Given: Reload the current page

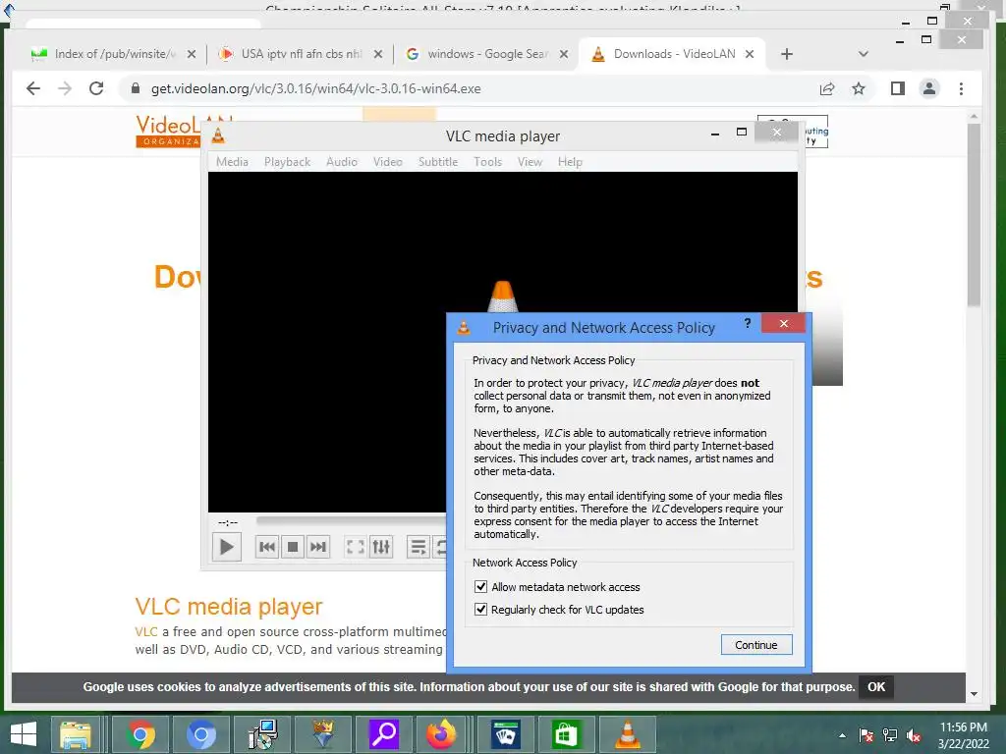Looking at the screenshot, I should [96, 88].
